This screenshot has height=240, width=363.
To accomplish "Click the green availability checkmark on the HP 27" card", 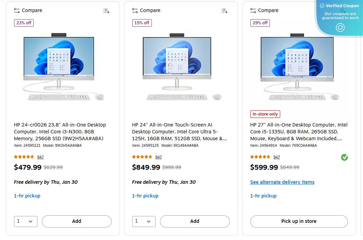I will (x=344, y=157).
